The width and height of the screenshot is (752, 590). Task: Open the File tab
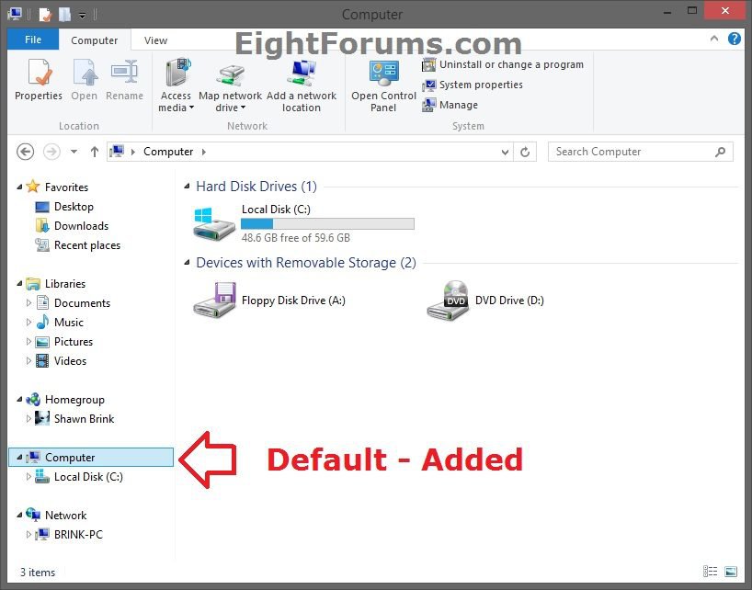[x=33, y=40]
